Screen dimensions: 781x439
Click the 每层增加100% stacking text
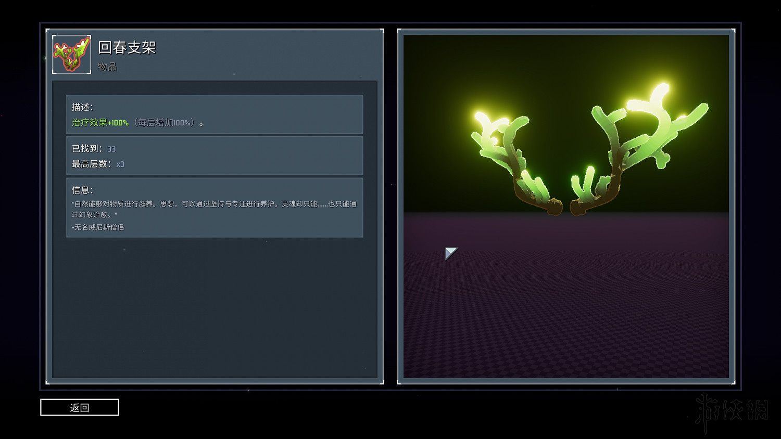(164, 122)
